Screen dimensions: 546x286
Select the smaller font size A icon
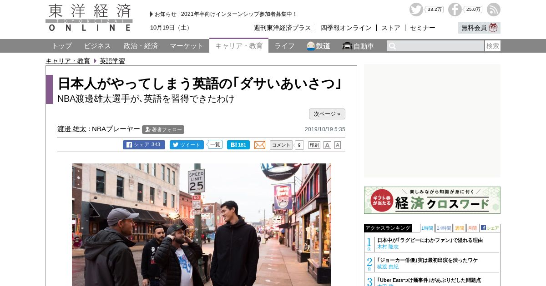click(338, 145)
